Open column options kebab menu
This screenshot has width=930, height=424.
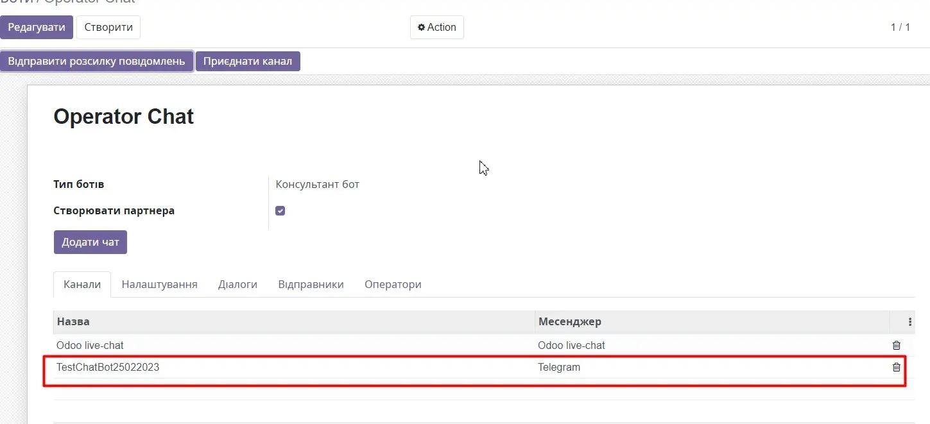[x=909, y=322]
